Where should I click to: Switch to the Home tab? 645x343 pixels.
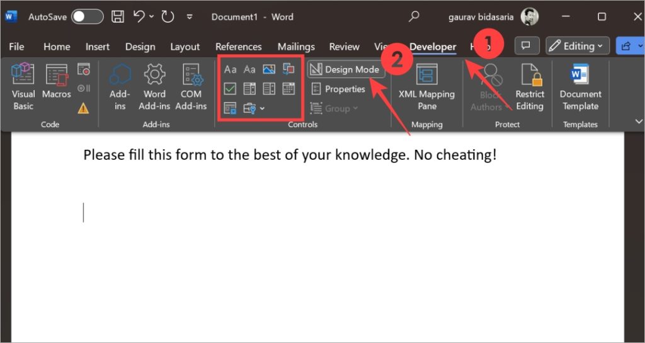pyautogui.click(x=57, y=47)
